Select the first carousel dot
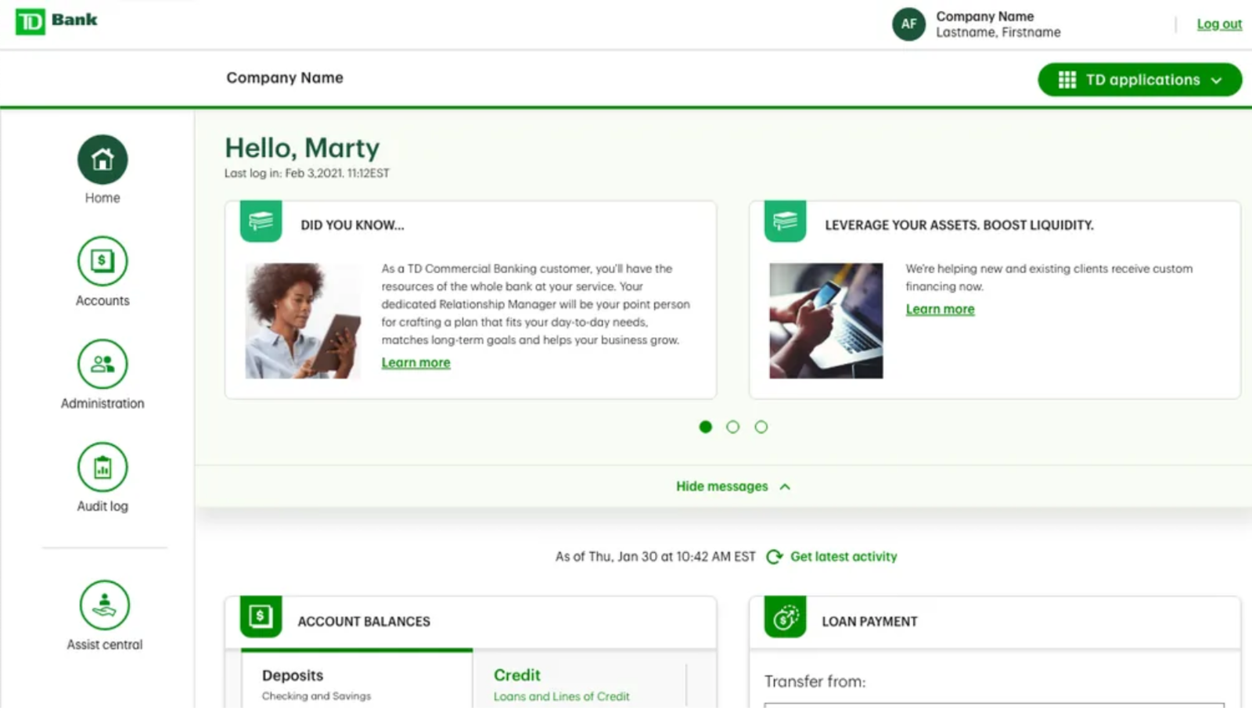The image size is (1252, 711). click(706, 427)
